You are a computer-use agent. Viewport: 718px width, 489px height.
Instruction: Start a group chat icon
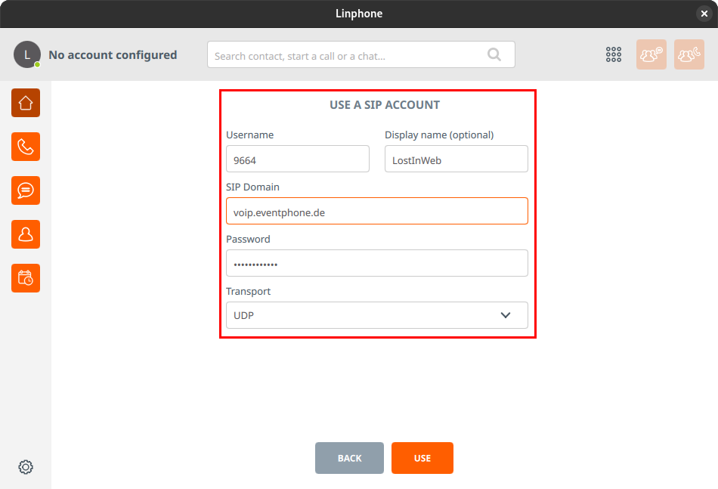click(651, 54)
